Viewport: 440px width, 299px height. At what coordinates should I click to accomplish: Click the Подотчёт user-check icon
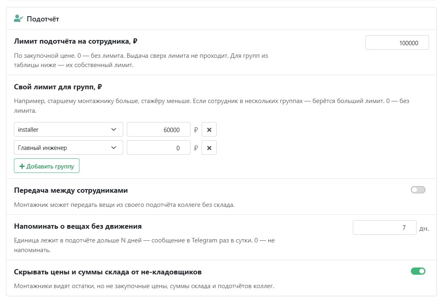(18, 19)
